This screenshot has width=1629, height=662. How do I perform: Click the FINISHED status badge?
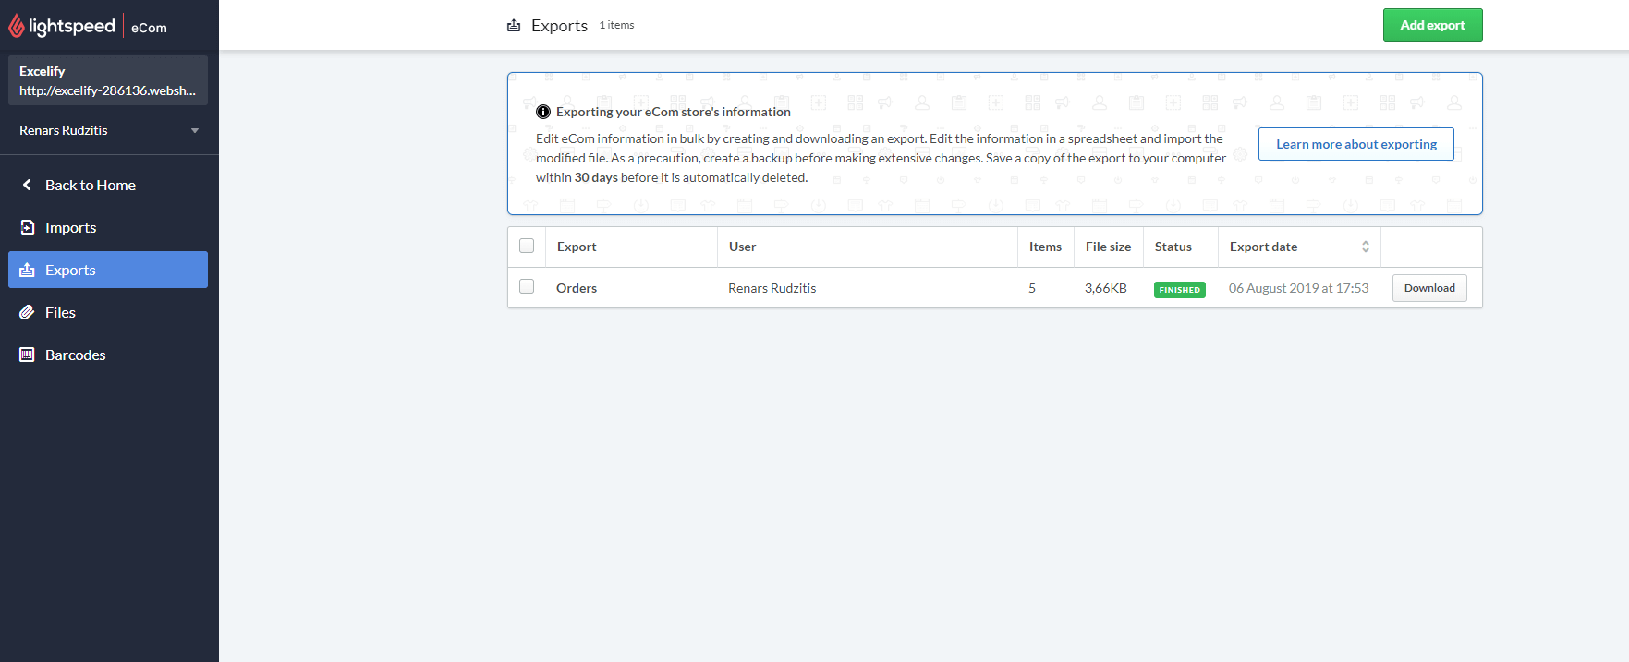[1179, 290]
